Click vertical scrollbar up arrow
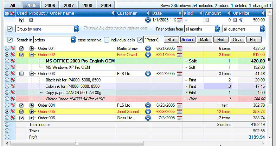The width and height of the screenshot is (276, 146). click(x=269, y=12)
